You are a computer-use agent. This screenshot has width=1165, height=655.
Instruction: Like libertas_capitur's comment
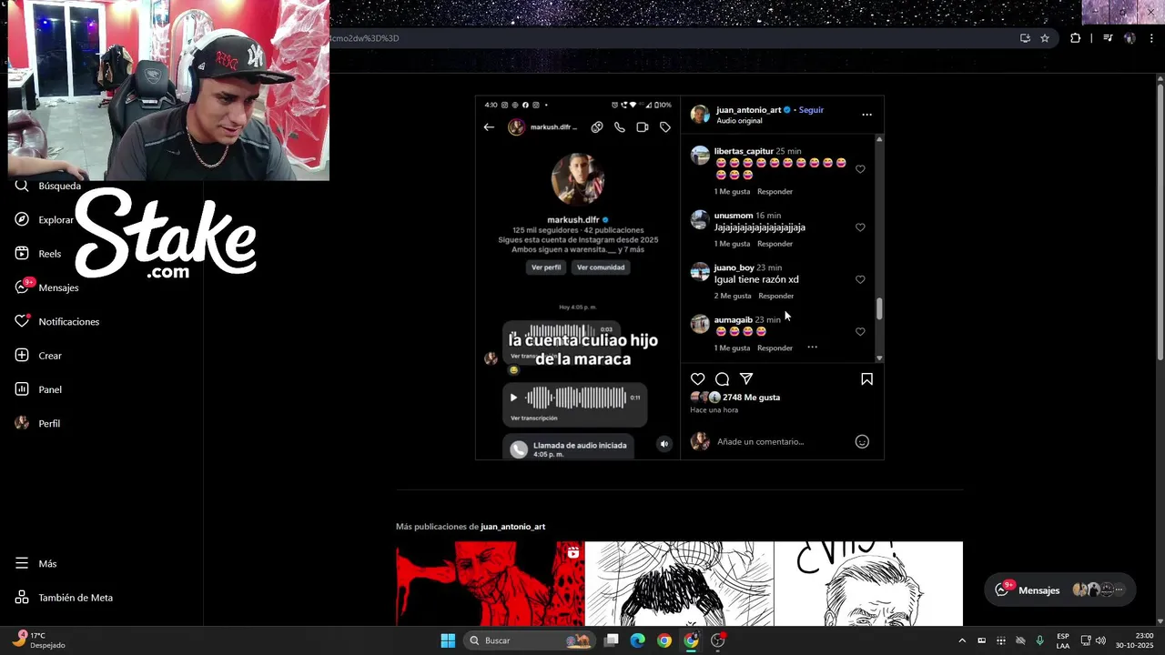pyautogui.click(x=860, y=169)
